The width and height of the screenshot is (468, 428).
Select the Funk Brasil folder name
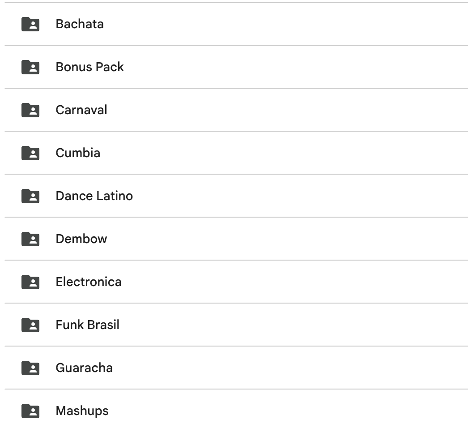coord(88,325)
